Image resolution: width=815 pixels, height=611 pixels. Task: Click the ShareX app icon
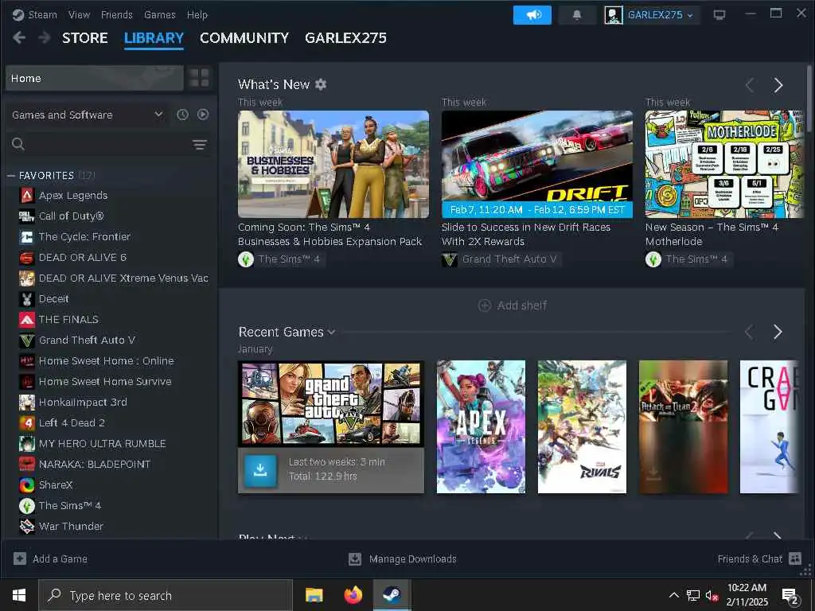tap(27, 485)
